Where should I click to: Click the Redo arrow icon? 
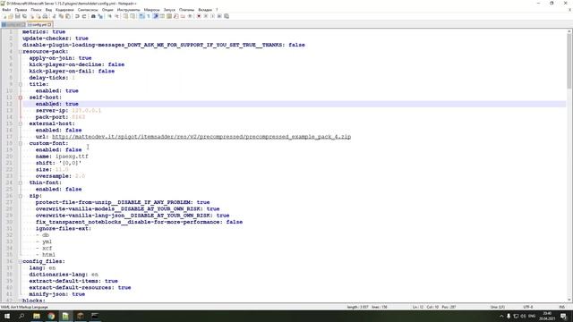[84, 16]
